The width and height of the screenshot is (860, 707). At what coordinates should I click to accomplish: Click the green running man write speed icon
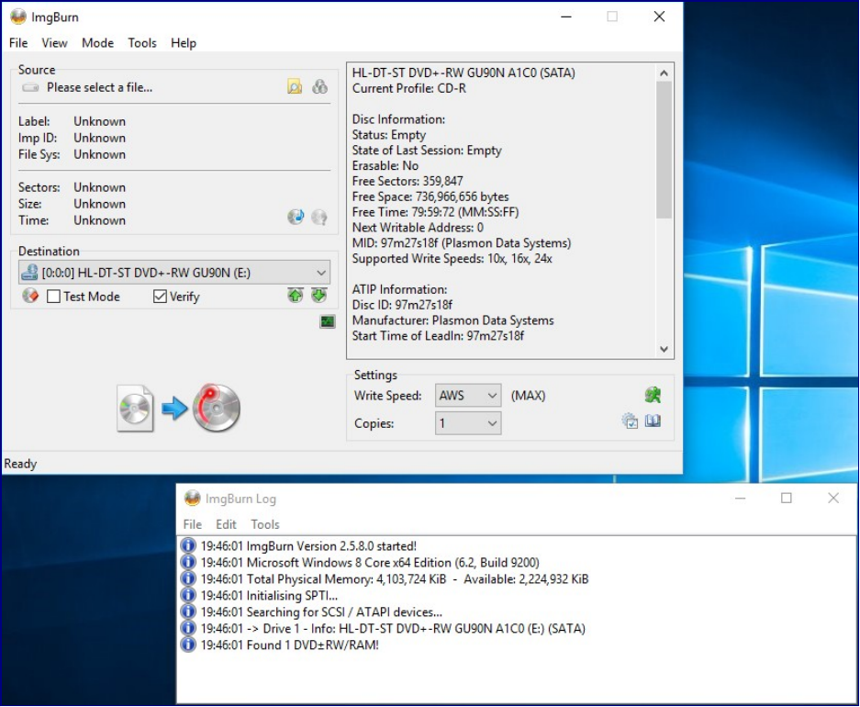point(653,395)
